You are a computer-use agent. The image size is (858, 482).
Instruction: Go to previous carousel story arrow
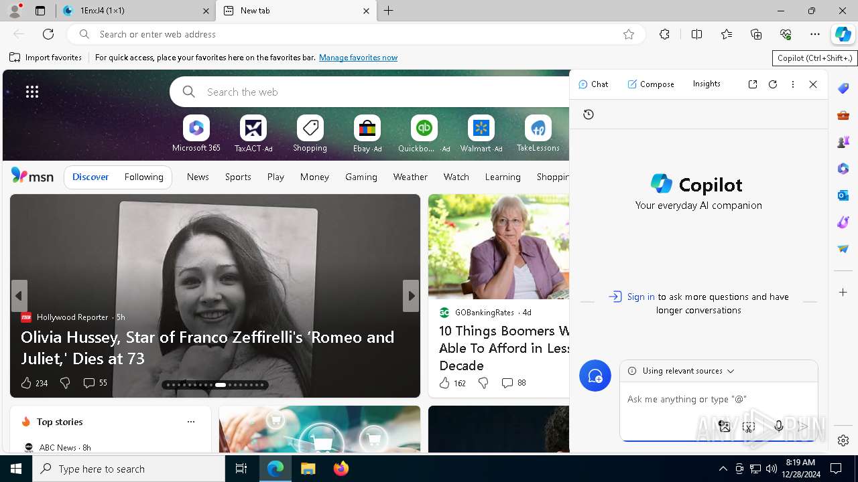point(19,296)
